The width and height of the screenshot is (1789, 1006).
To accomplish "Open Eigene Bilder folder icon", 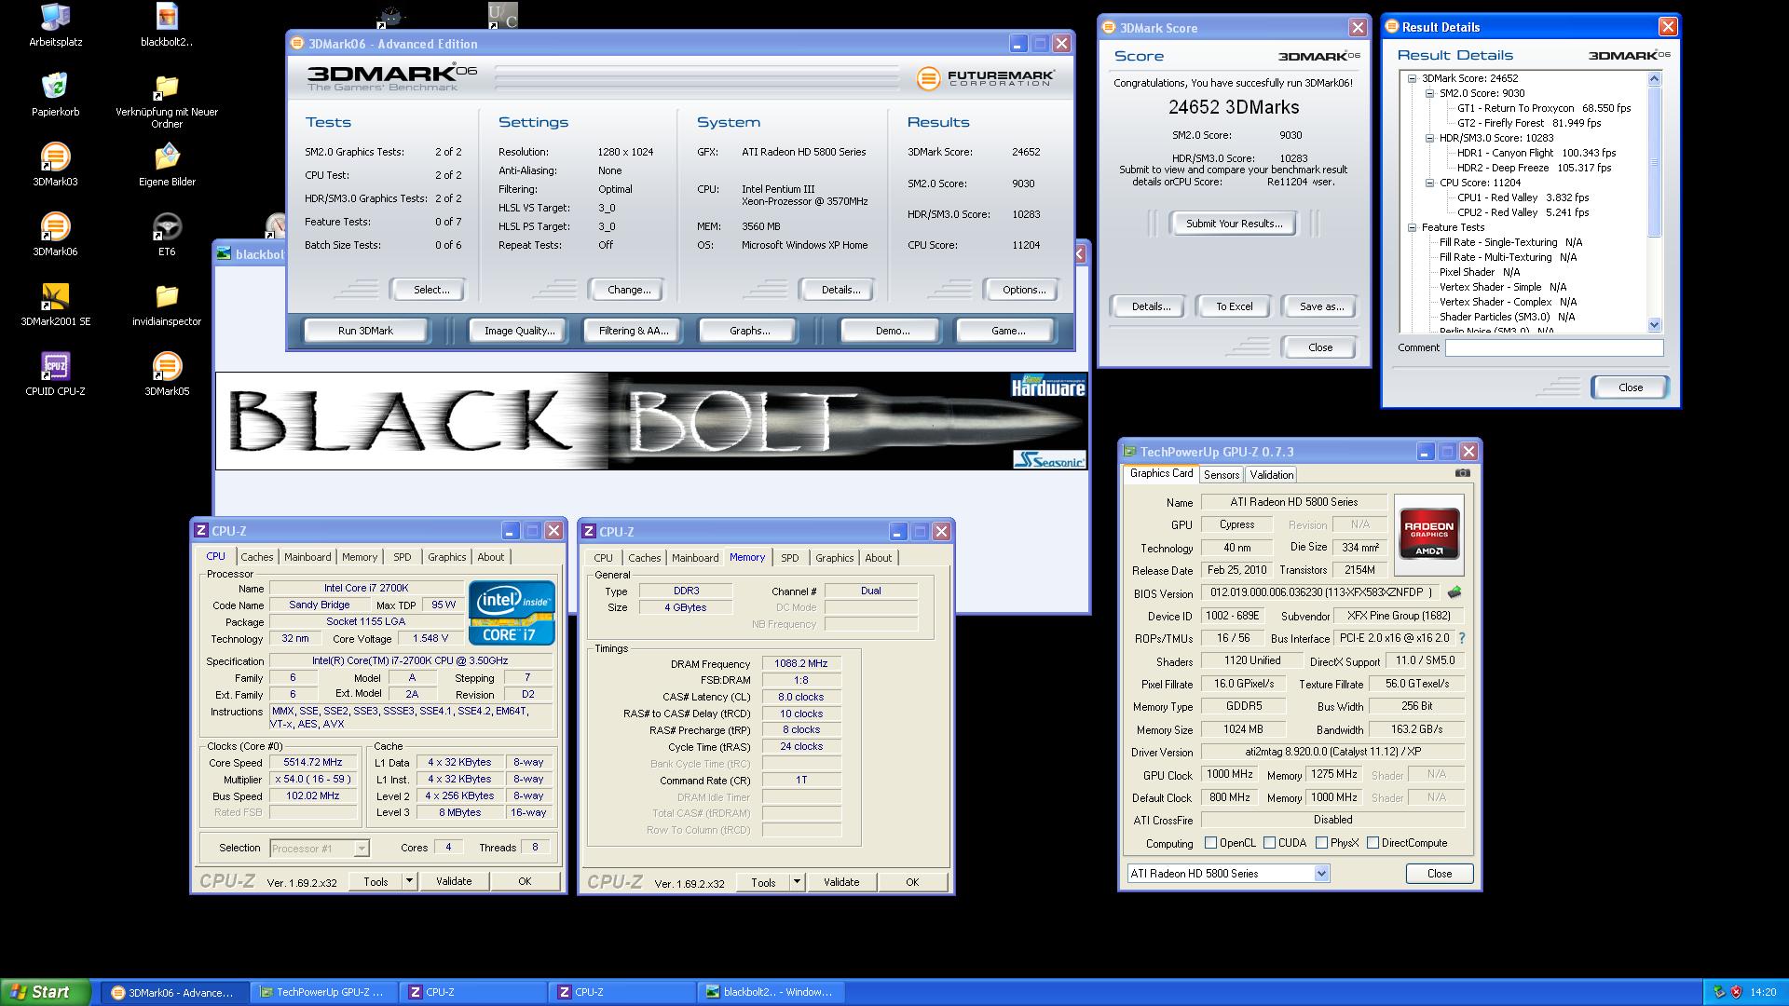I will (167, 165).
